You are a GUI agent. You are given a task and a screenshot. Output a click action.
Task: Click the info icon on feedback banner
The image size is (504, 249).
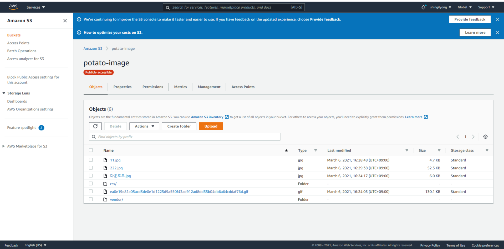[x=79, y=19]
